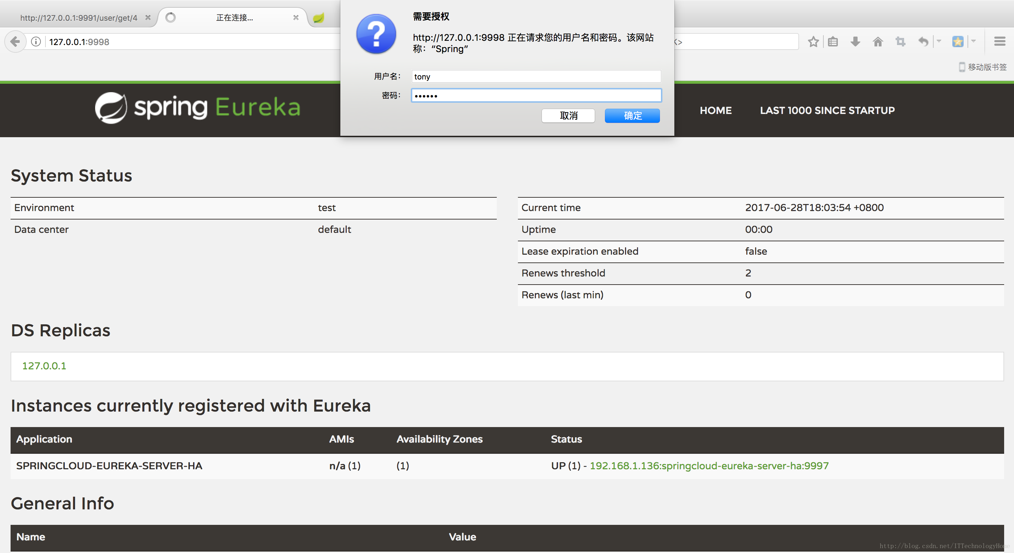This screenshot has height=553, width=1014.
Task: Open site information icon in address bar
Action: coord(36,42)
